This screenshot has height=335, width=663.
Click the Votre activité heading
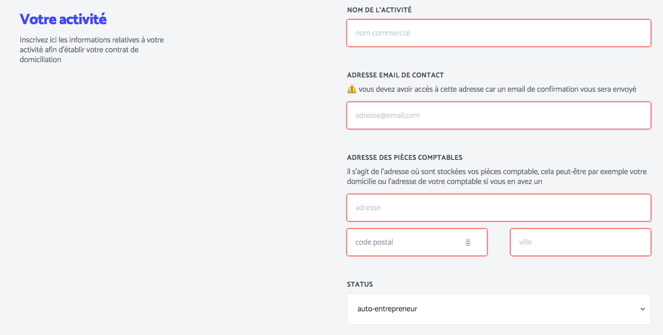[x=63, y=19]
